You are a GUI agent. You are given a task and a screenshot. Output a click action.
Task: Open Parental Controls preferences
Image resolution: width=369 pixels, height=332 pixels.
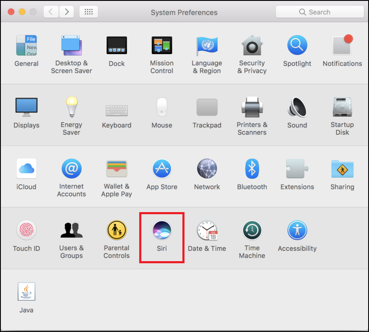tap(117, 231)
